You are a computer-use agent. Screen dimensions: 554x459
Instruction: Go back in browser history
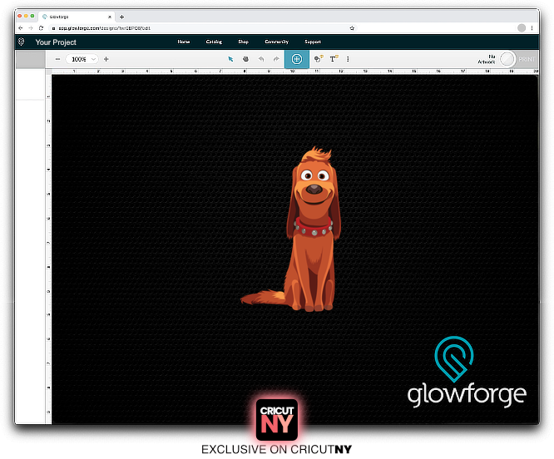click(x=21, y=28)
